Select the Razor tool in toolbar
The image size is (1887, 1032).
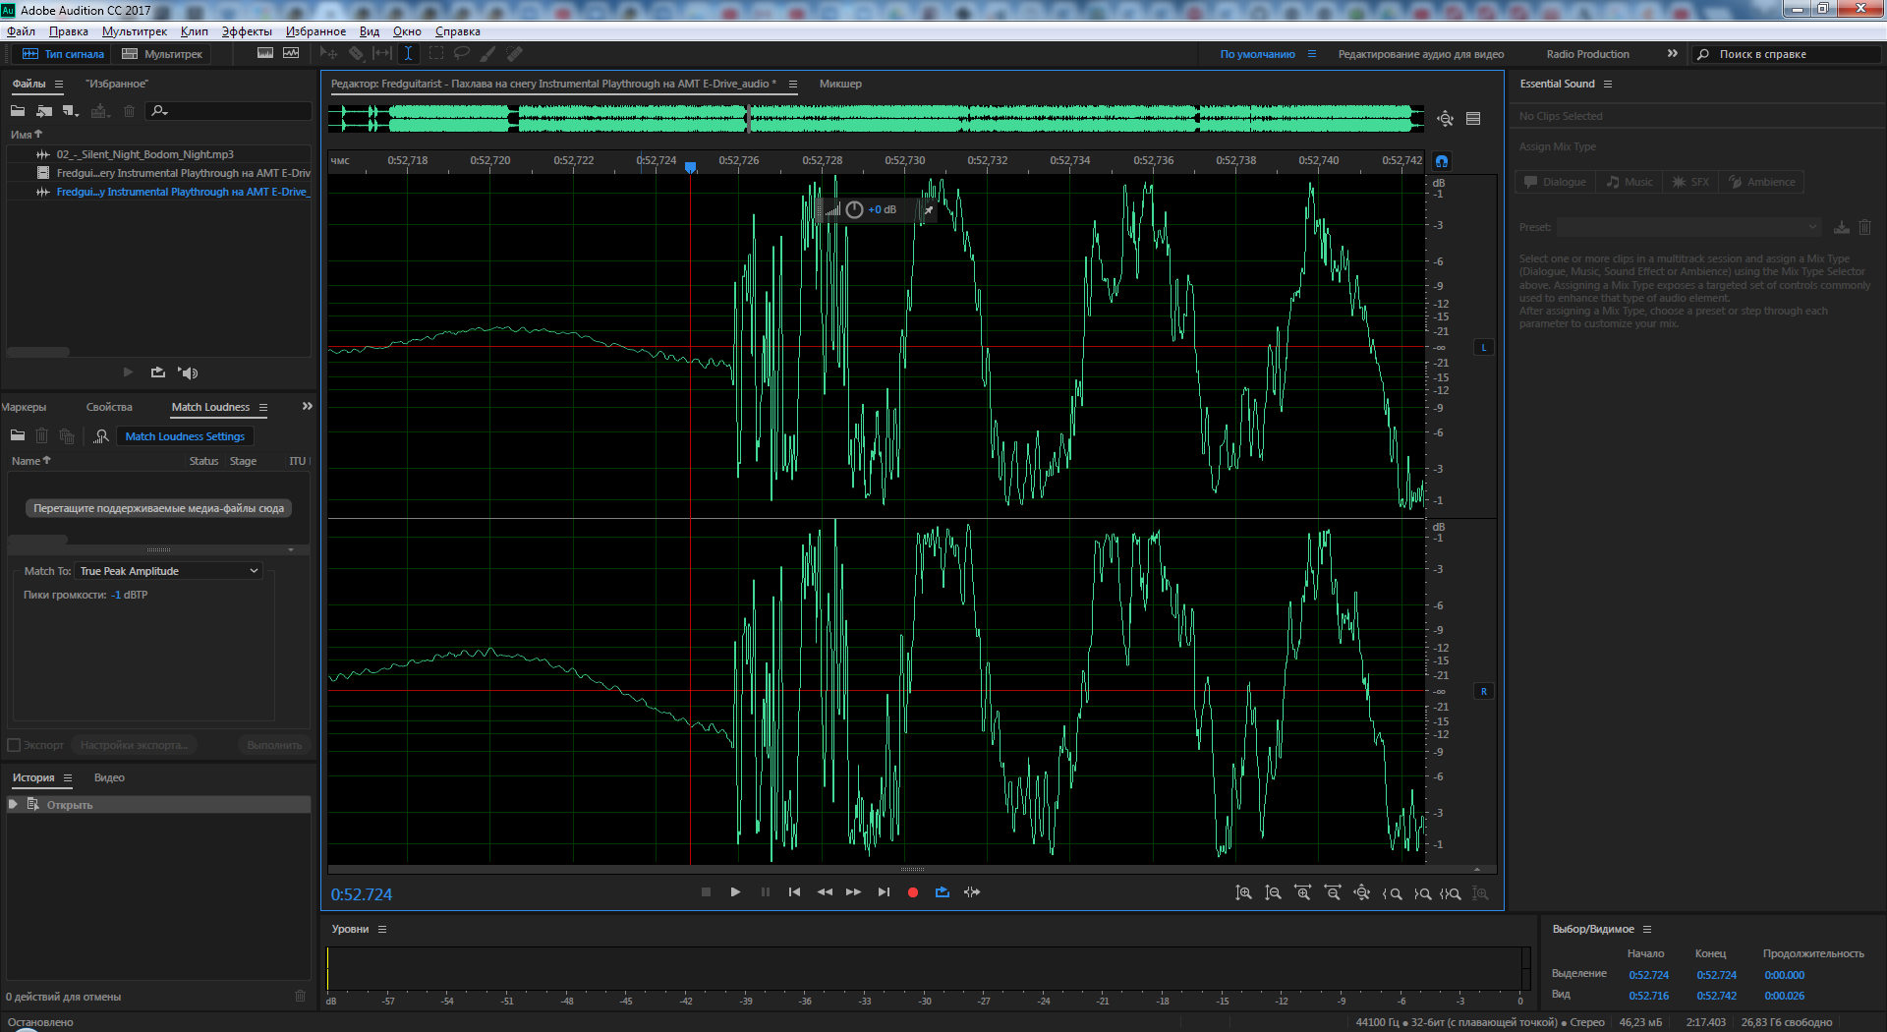356,54
